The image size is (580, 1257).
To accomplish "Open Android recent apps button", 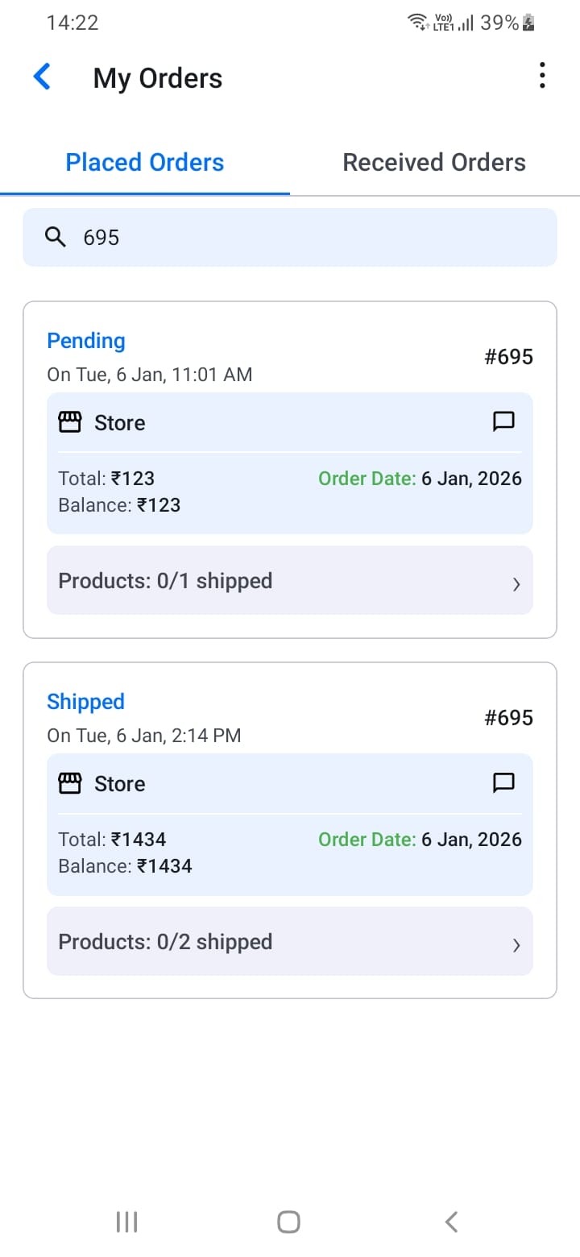I will coord(126,1222).
